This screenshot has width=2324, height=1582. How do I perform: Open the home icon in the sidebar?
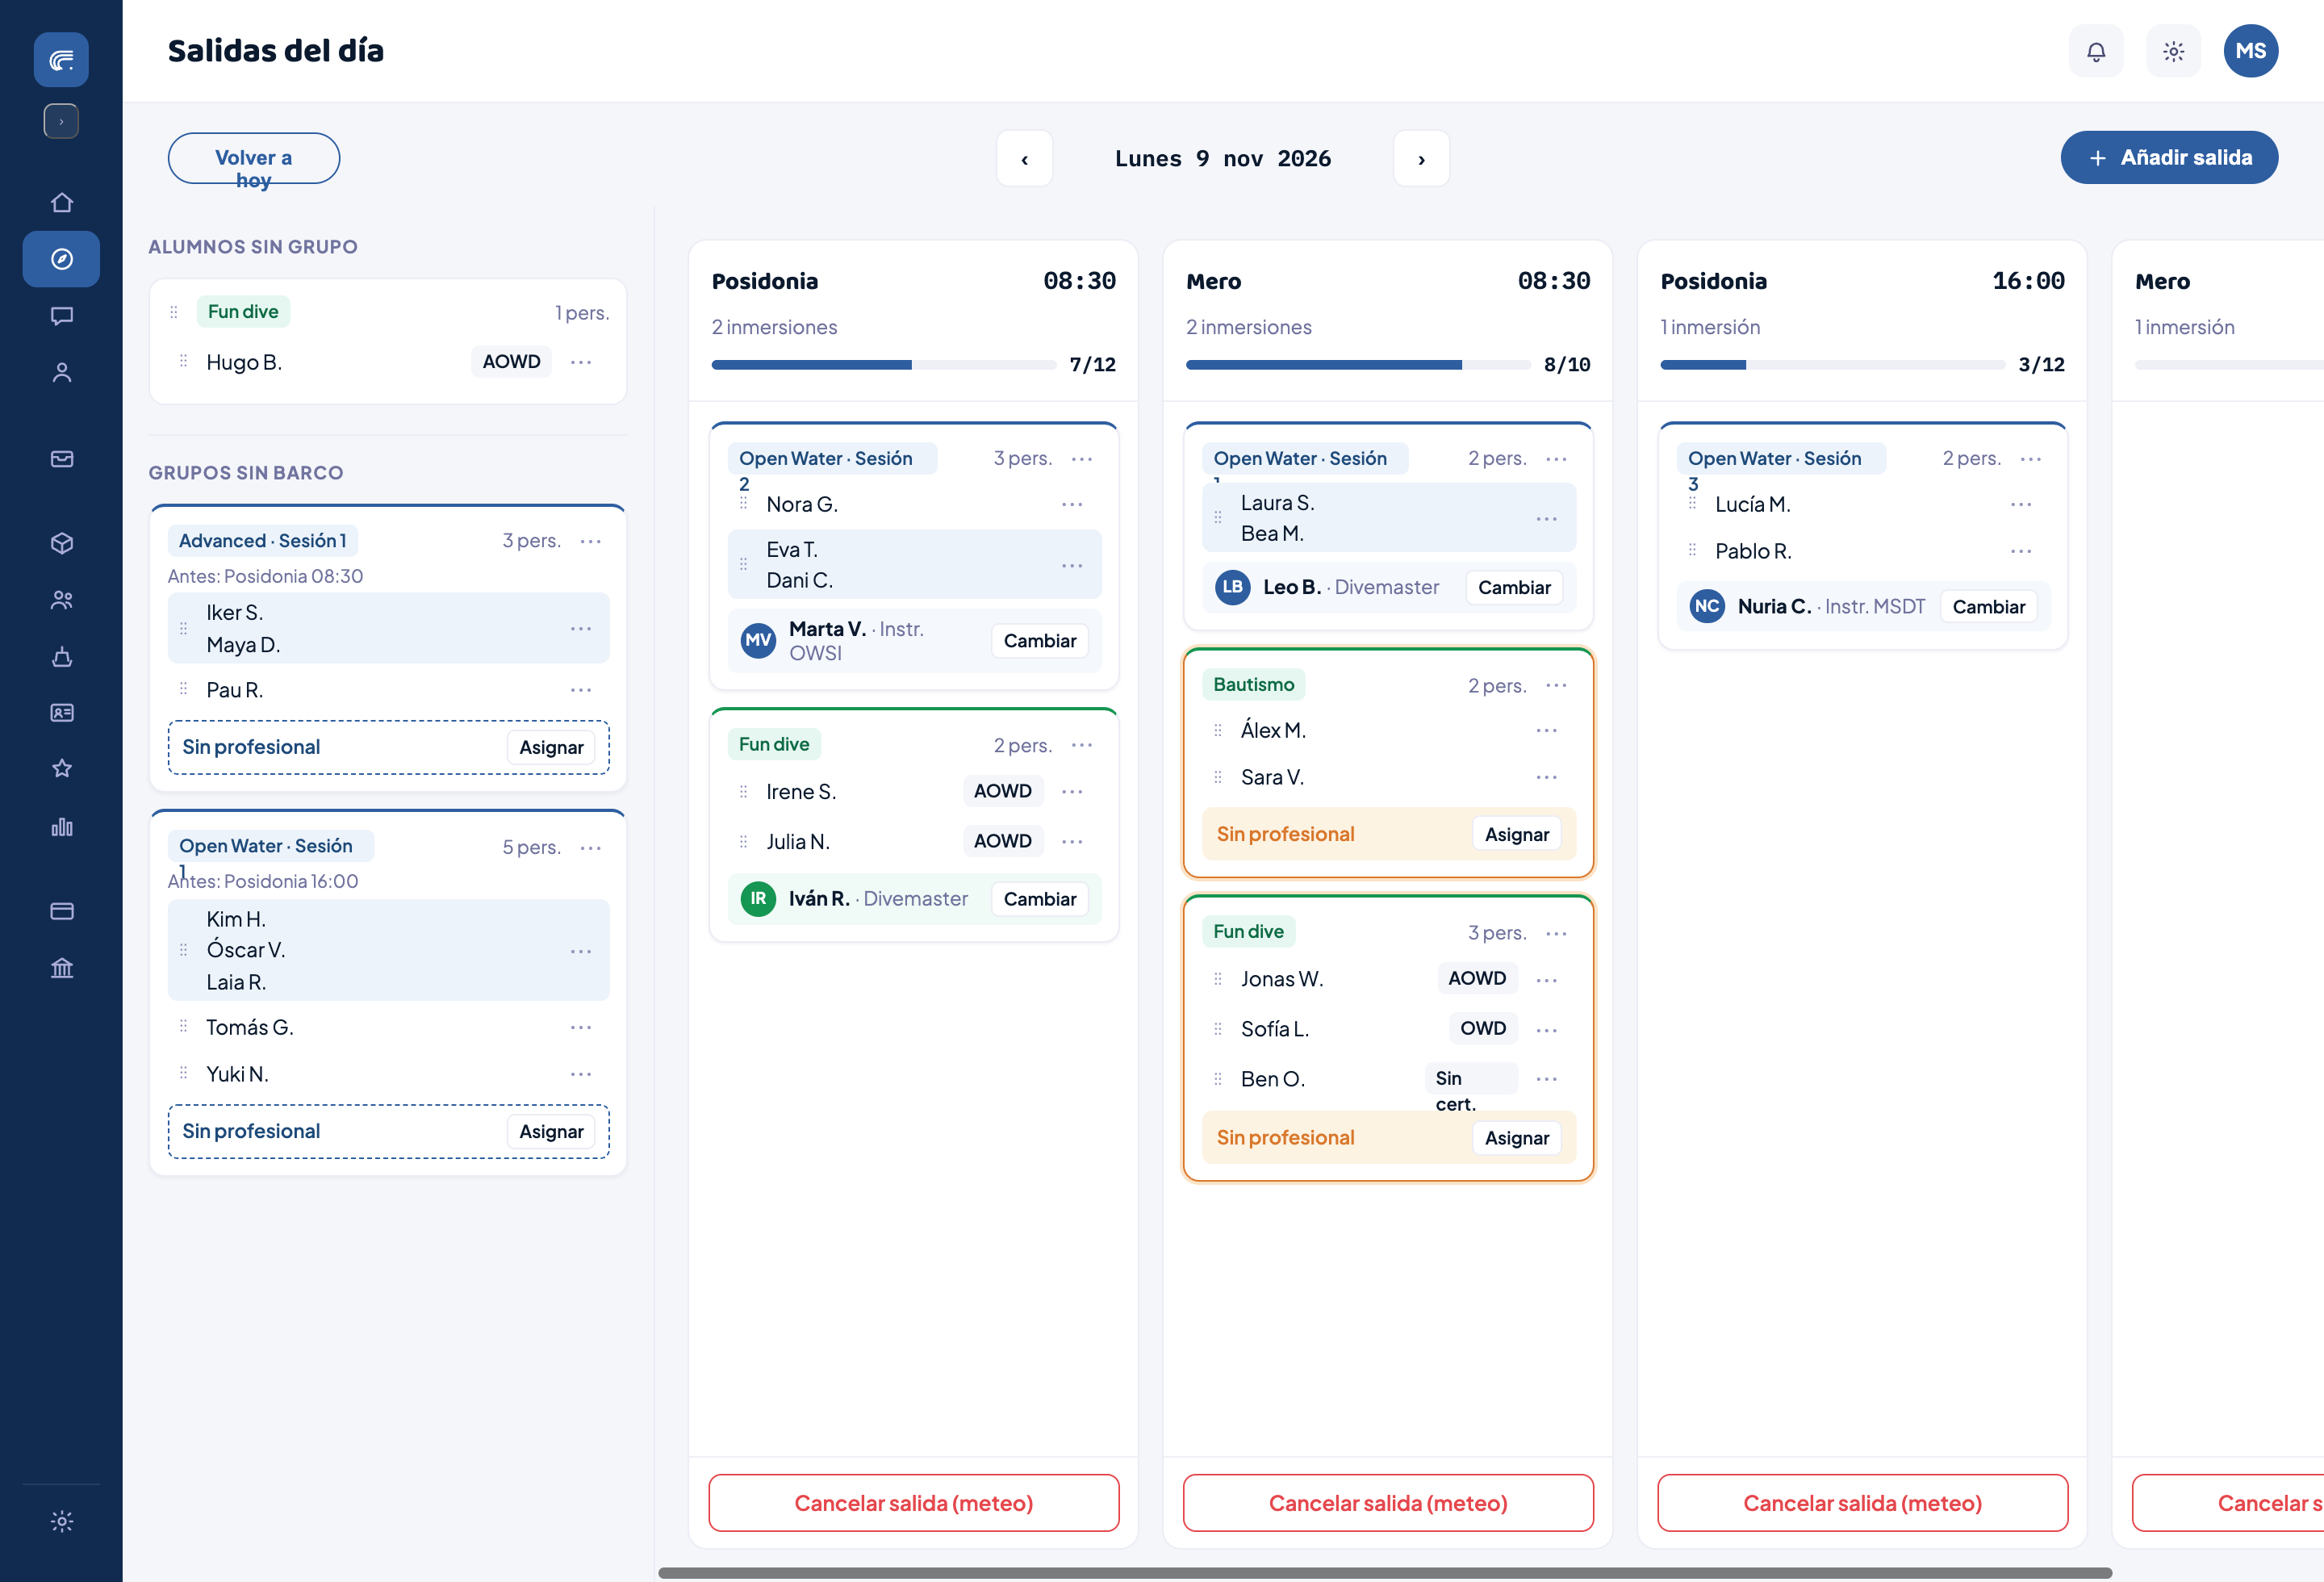point(62,203)
